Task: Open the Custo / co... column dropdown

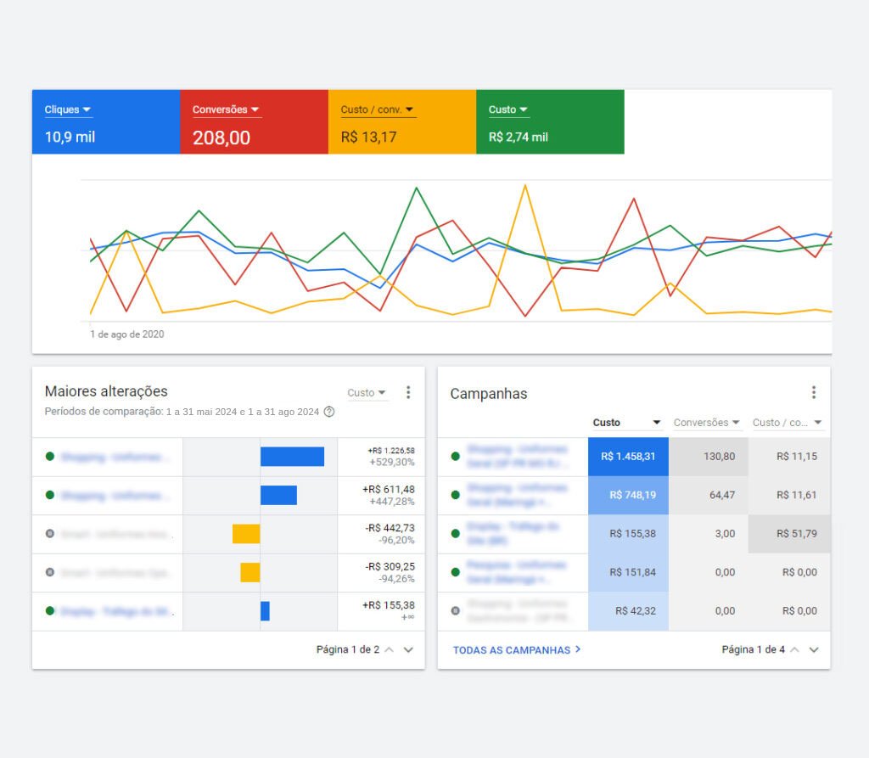Action: pos(787,423)
